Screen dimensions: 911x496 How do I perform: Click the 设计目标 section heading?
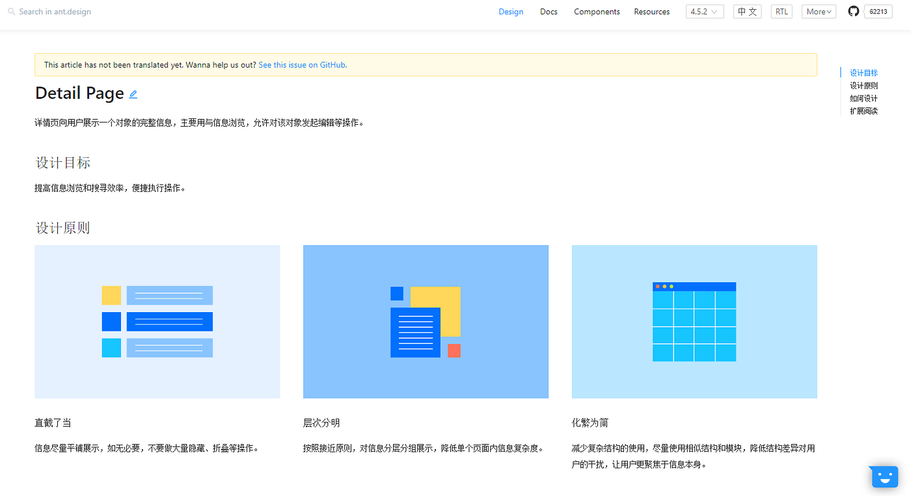[x=63, y=163]
